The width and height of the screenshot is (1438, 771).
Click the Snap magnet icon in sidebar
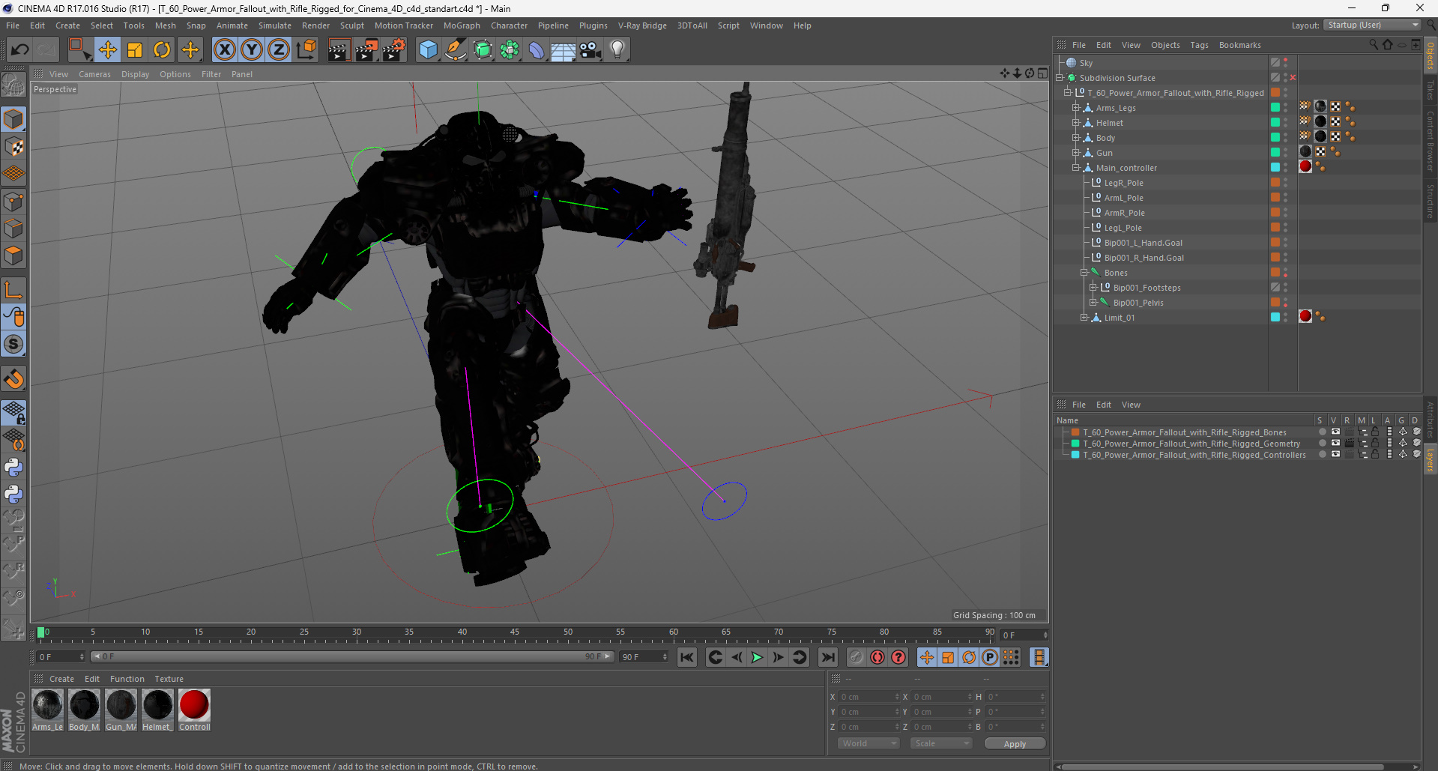pos(13,379)
